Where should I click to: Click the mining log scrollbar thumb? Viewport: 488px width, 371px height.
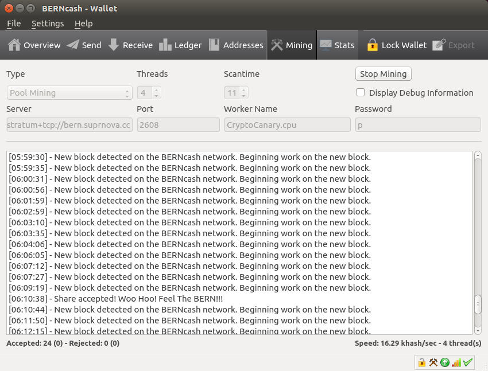pyautogui.click(x=478, y=305)
